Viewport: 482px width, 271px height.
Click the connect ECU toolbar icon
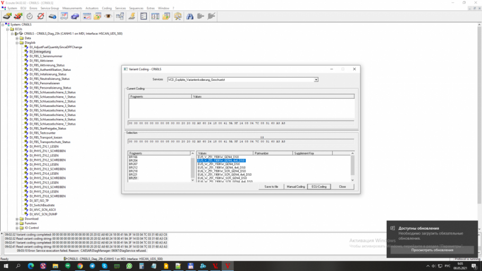(7, 16)
